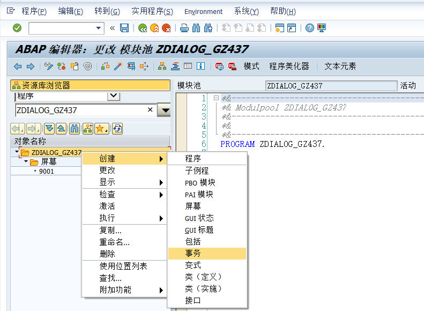Choose 事务 in the create submenu
The width and height of the screenshot is (424, 311).
(207, 254)
